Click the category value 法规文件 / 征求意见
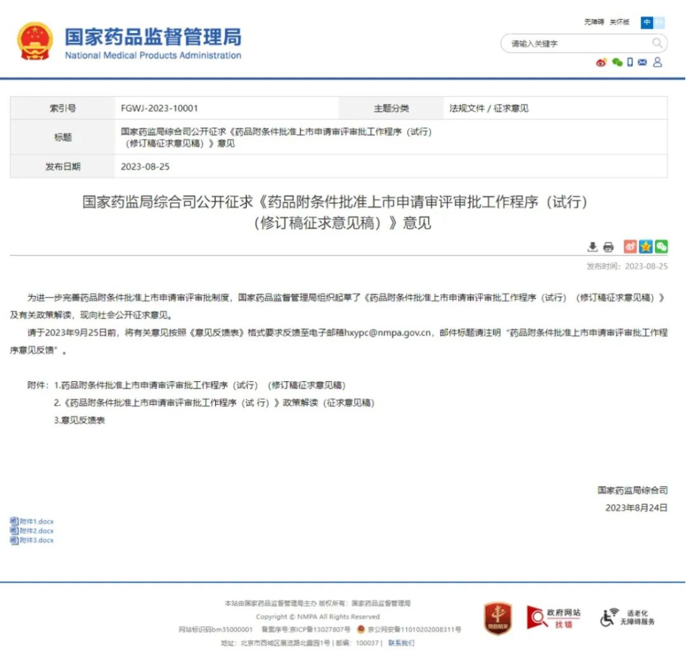 pos(488,108)
